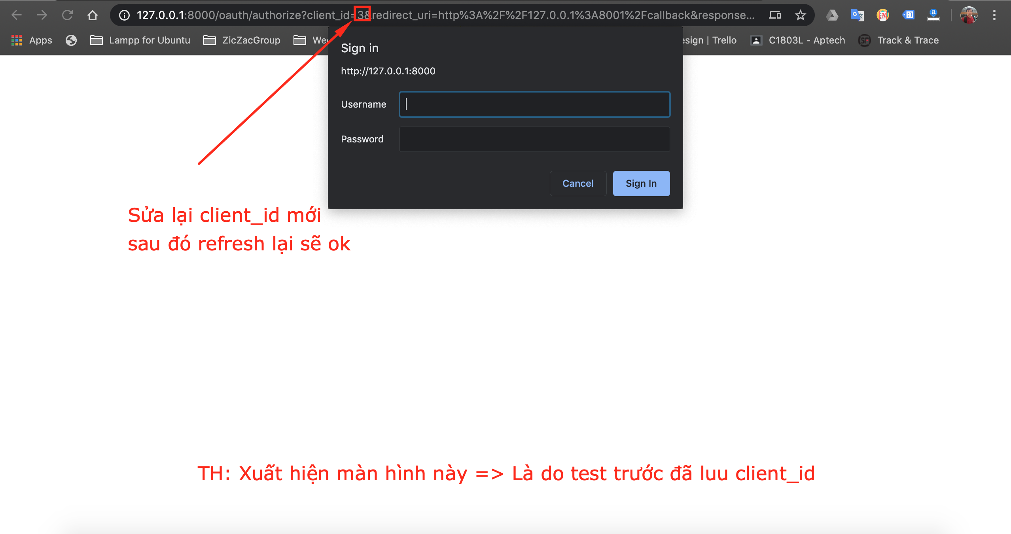Focus the Username input field
The image size is (1011, 534).
tap(534, 104)
